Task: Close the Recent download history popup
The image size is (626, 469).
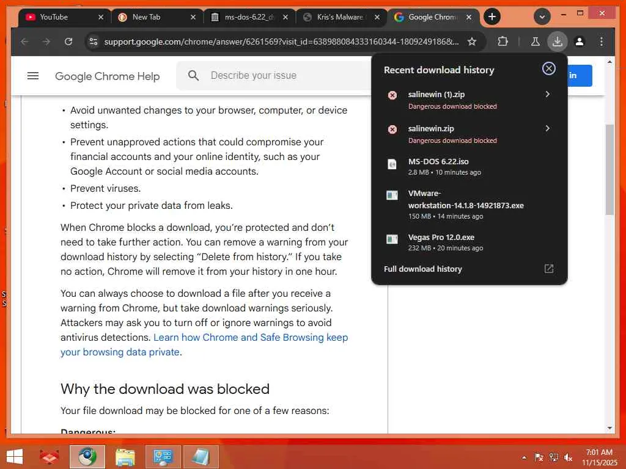Action: click(x=549, y=68)
